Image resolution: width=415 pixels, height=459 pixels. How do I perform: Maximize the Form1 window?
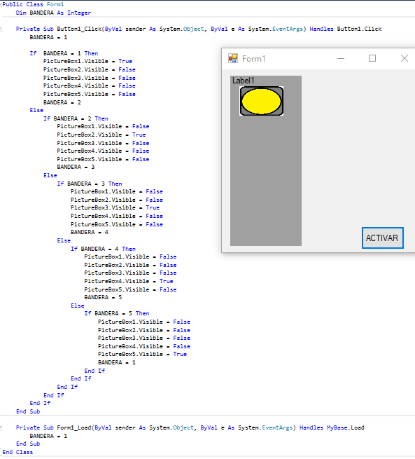pyautogui.click(x=372, y=59)
